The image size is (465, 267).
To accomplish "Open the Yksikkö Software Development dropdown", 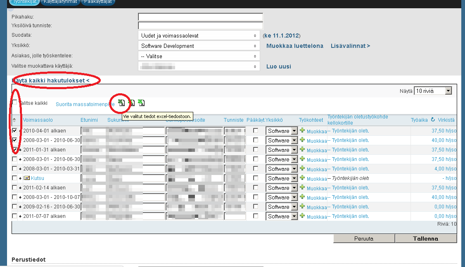I will (199, 46).
